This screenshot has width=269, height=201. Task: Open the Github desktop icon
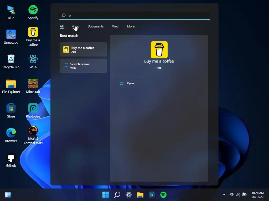point(11,160)
